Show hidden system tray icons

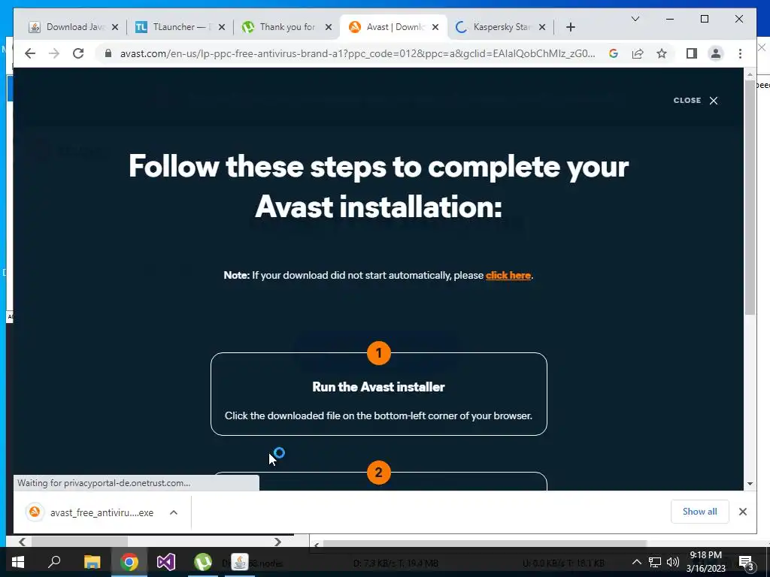pos(636,562)
